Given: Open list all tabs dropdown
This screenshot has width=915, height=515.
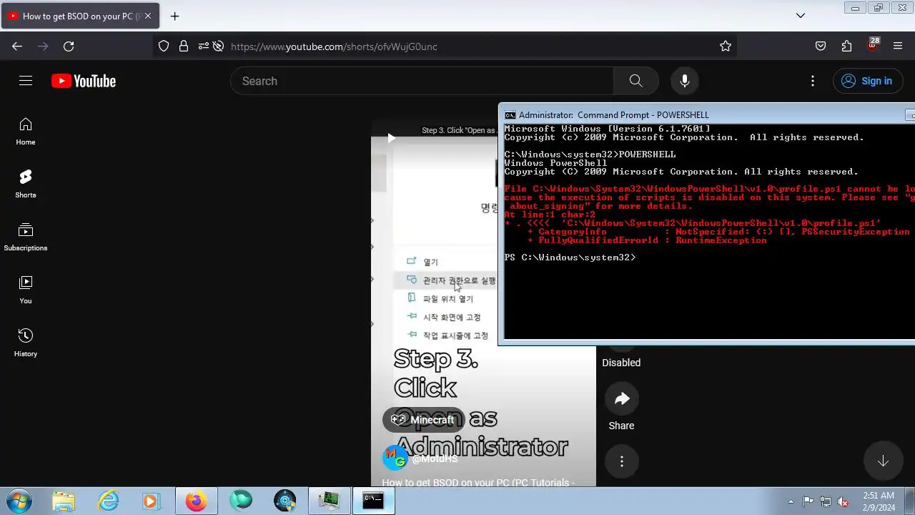Looking at the screenshot, I should coord(801,16).
